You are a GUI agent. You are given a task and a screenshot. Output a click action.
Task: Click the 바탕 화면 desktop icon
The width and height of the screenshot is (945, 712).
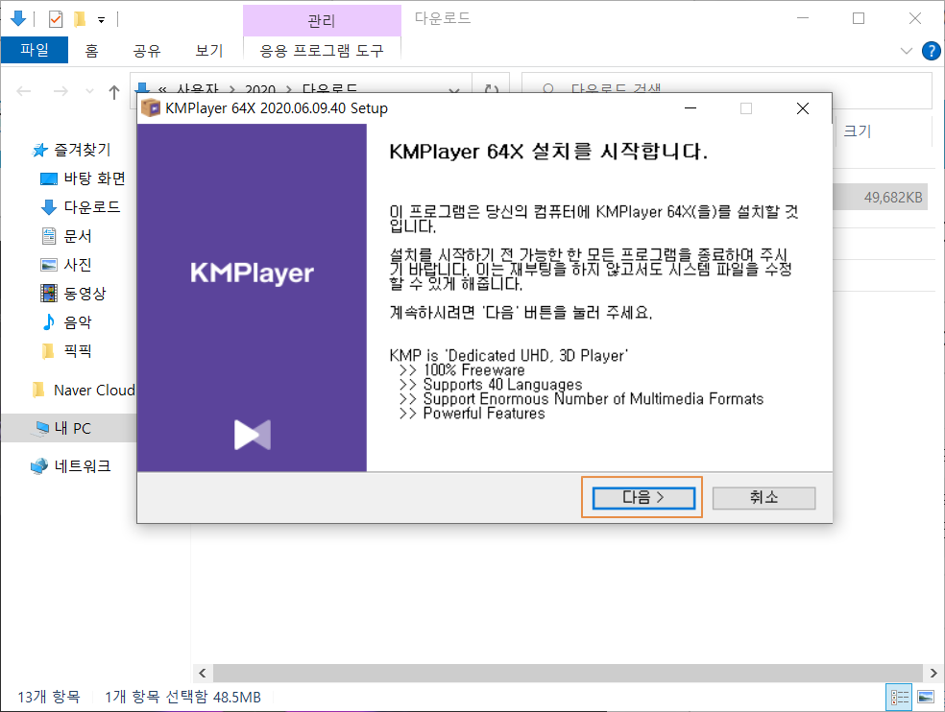pos(49,178)
